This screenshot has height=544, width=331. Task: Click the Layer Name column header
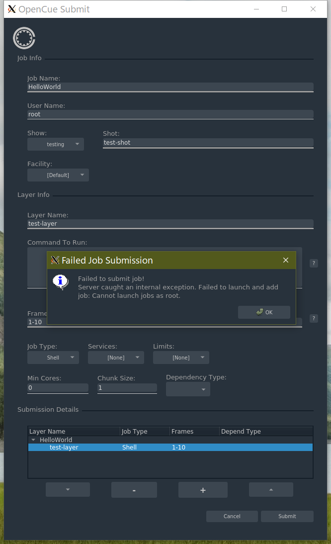tap(74, 431)
